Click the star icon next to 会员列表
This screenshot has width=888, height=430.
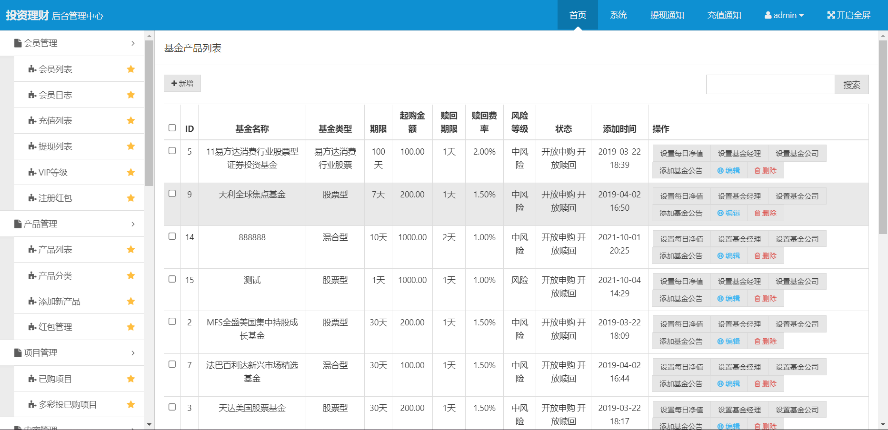coord(131,69)
